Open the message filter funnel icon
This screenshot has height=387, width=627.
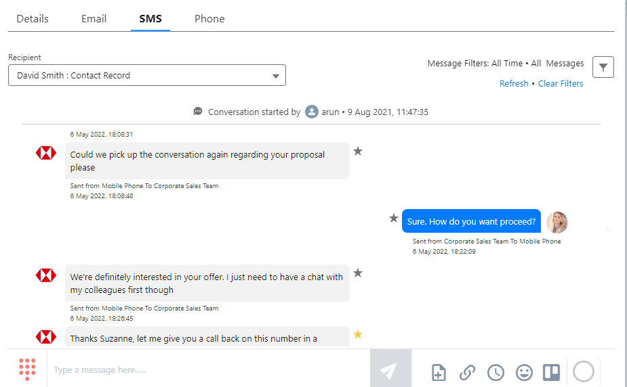603,67
